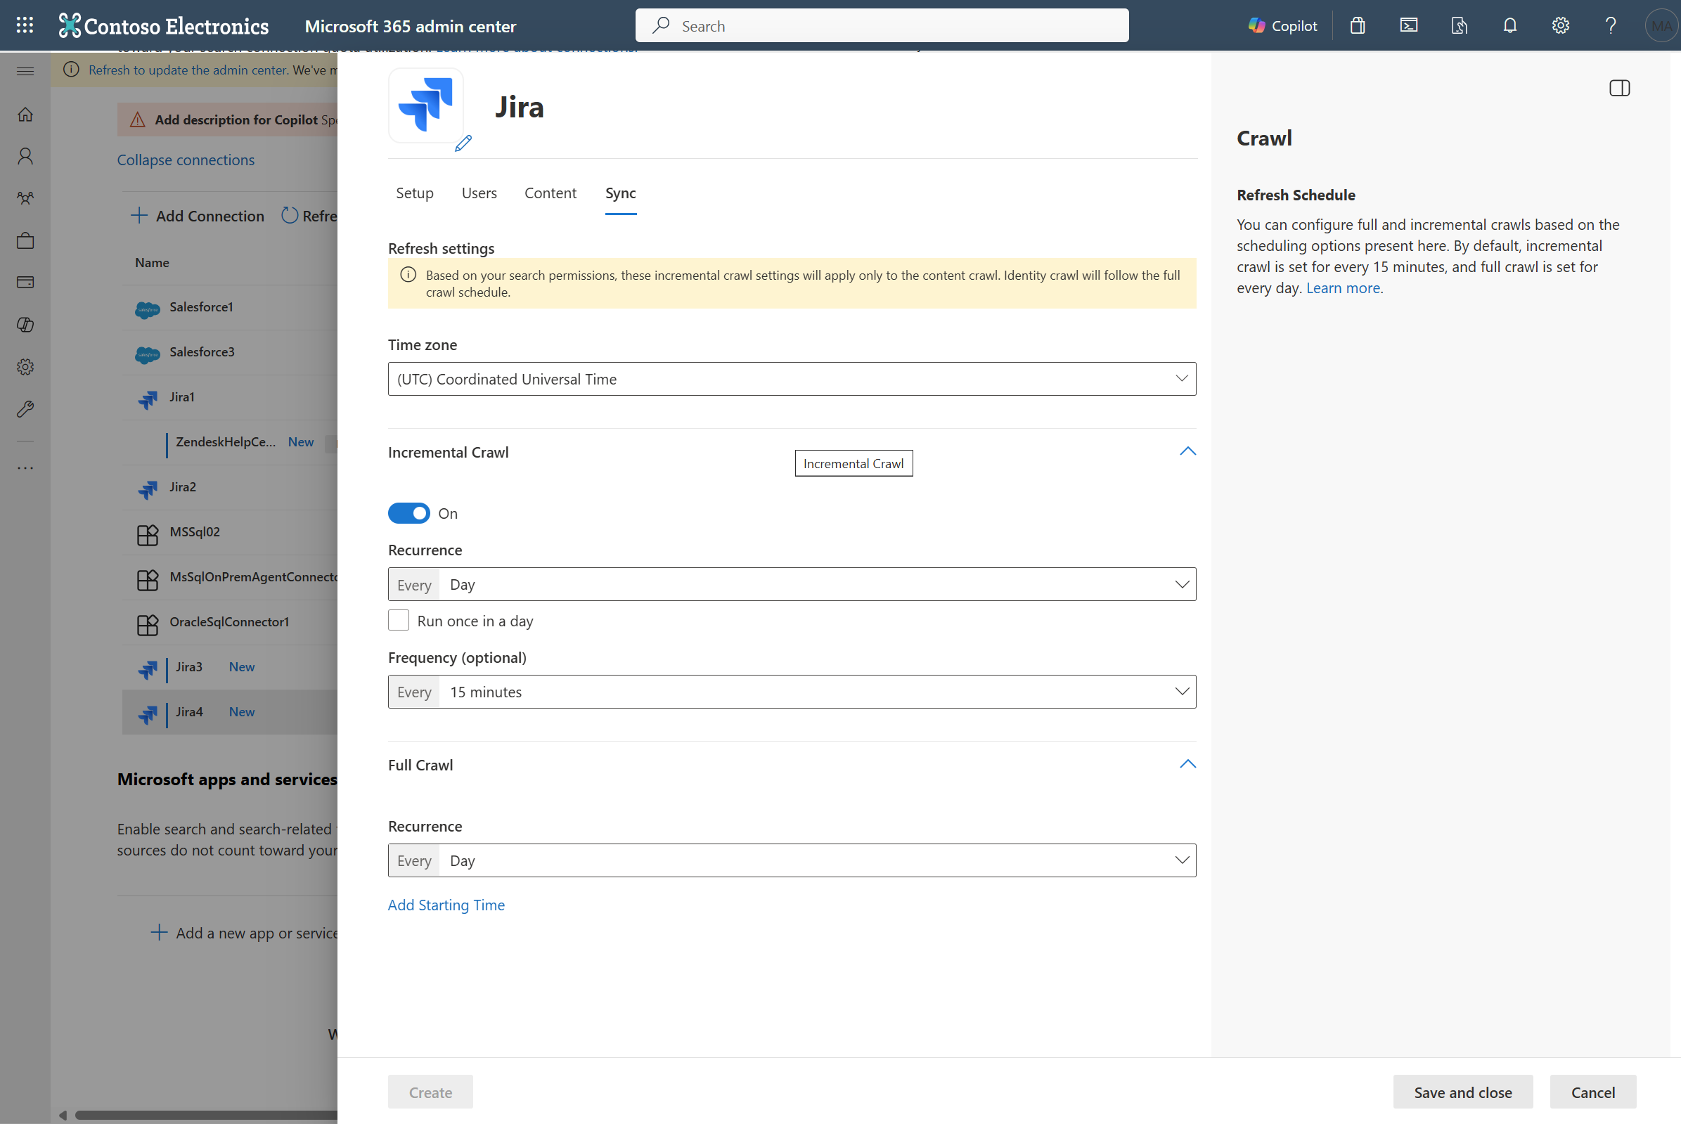Viewport: 1681px width, 1124px height.
Task: Turn off the Incremental Crawl toggle
Action: (408, 513)
